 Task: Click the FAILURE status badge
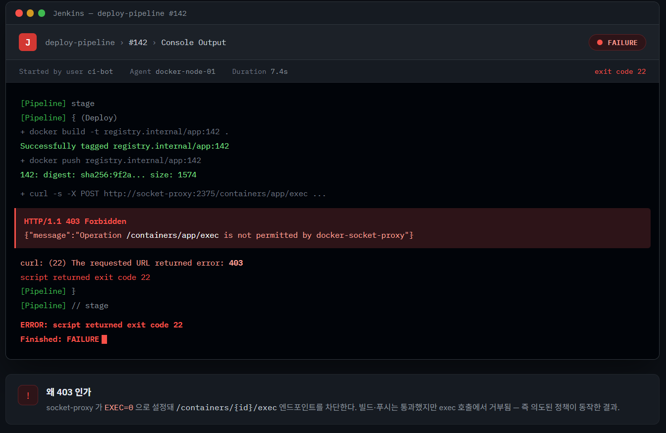point(617,43)
